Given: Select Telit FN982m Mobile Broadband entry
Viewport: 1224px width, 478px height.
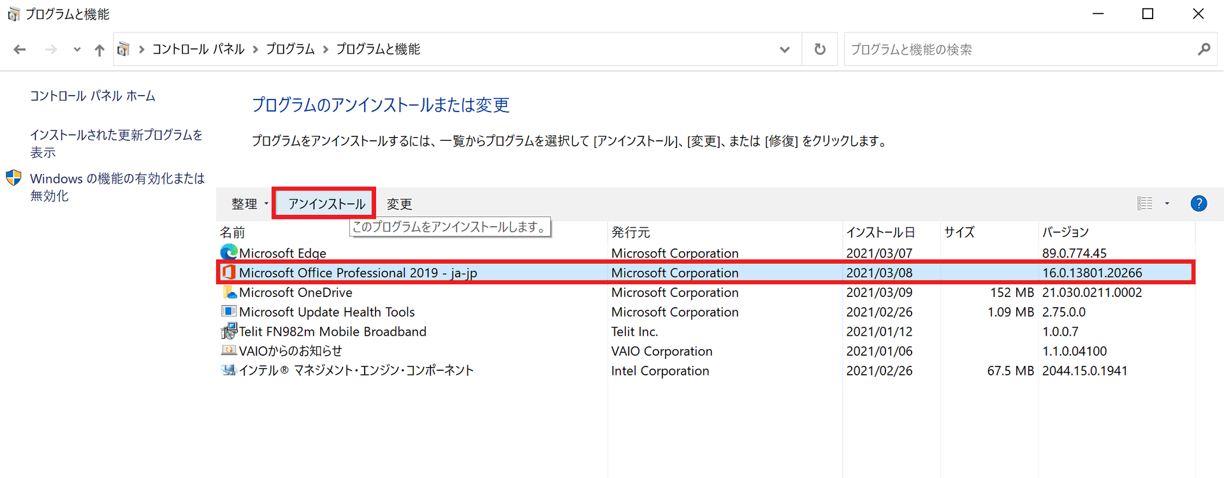Looking at the screenshot, I should pos(332,331).
